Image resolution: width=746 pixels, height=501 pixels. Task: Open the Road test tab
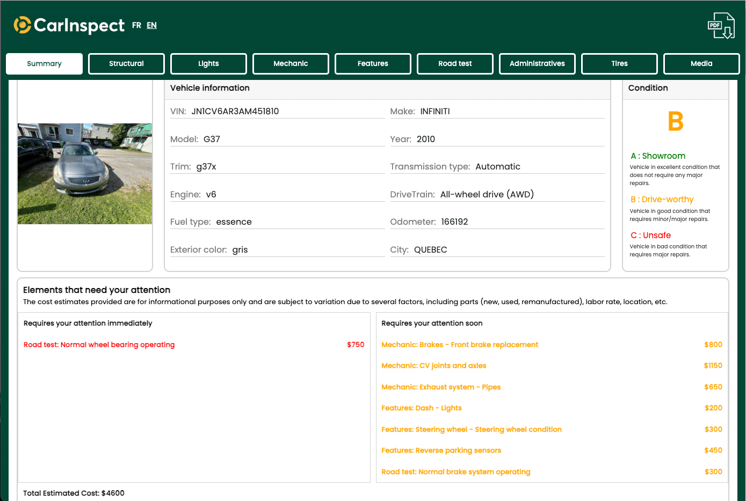click(455, 63)
